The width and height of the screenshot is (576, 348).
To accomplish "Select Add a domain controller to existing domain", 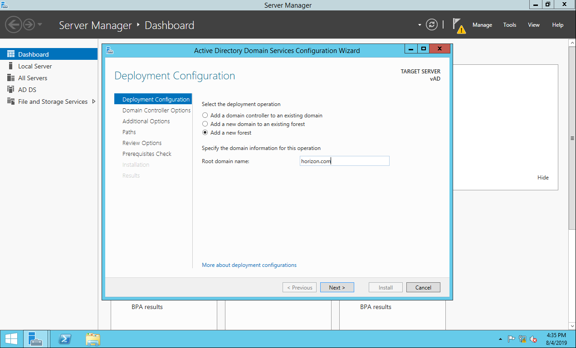I will [205, 116].
